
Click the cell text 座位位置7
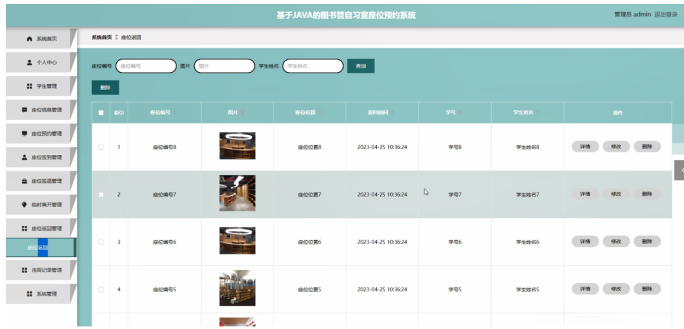pos(310,194)
